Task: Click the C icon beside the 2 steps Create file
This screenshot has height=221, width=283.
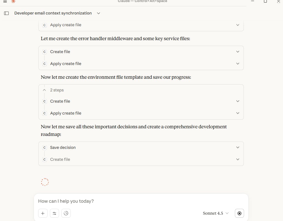Action: tap(45, 101)
